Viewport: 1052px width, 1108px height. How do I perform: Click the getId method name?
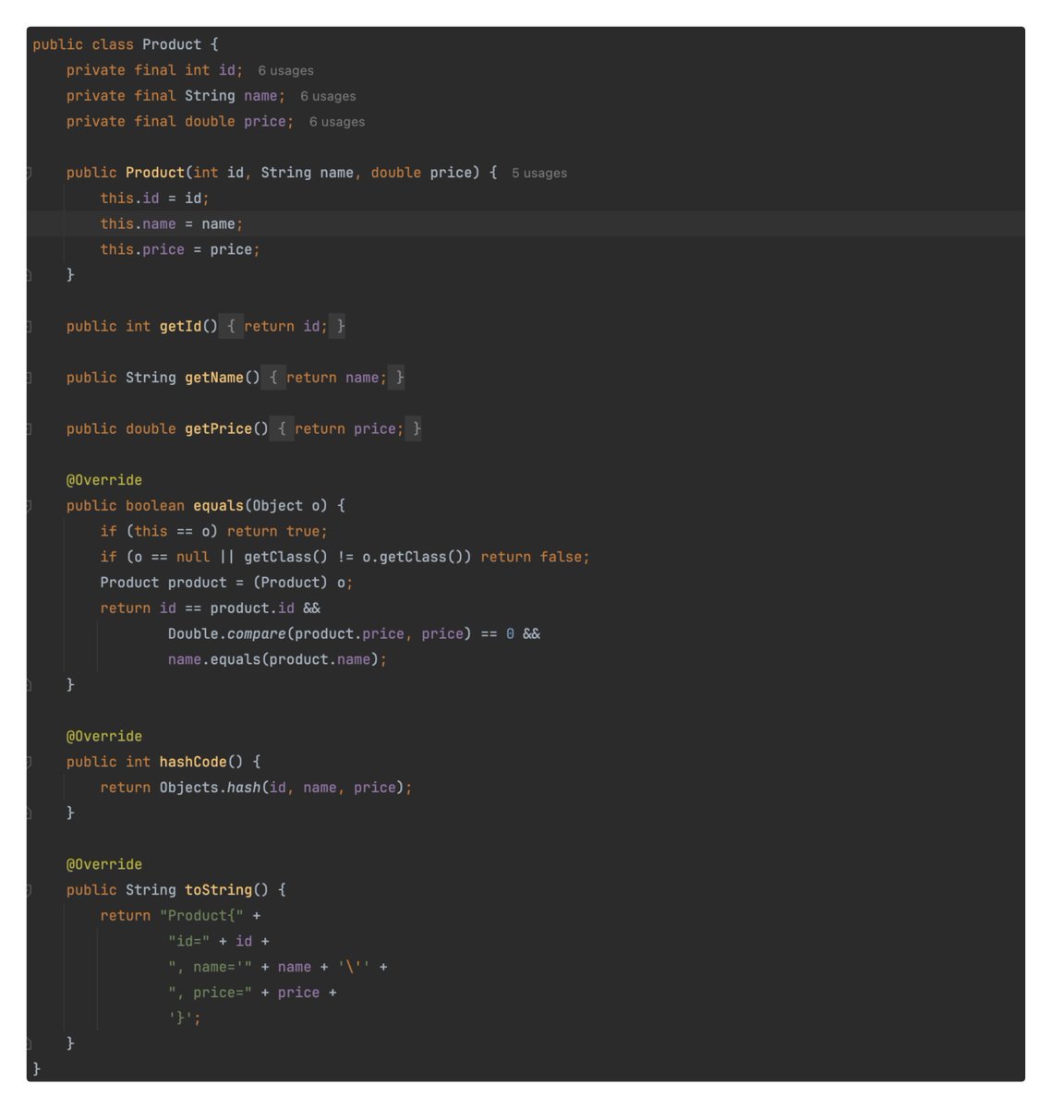coord(180,327)
